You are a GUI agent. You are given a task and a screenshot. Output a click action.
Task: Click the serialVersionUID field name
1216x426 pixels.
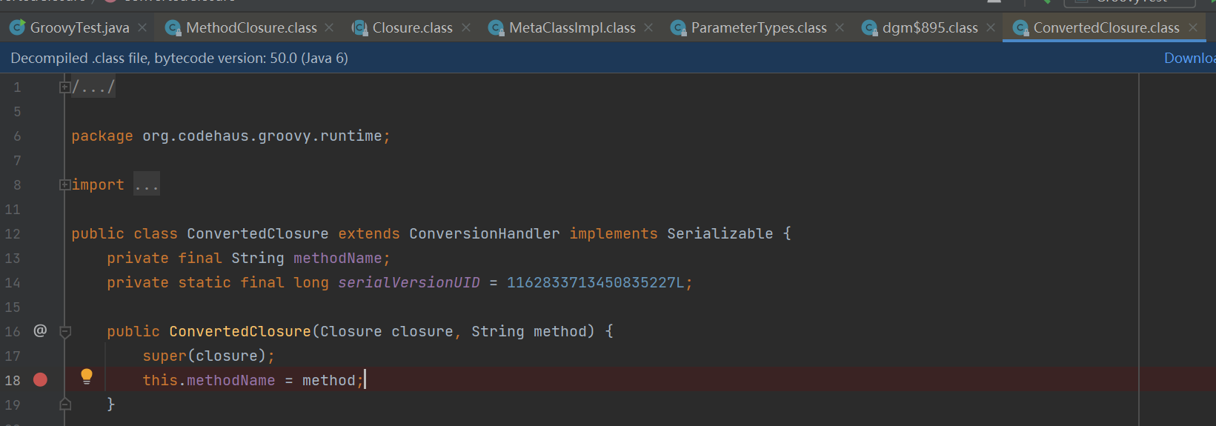[x=409, y=282]
